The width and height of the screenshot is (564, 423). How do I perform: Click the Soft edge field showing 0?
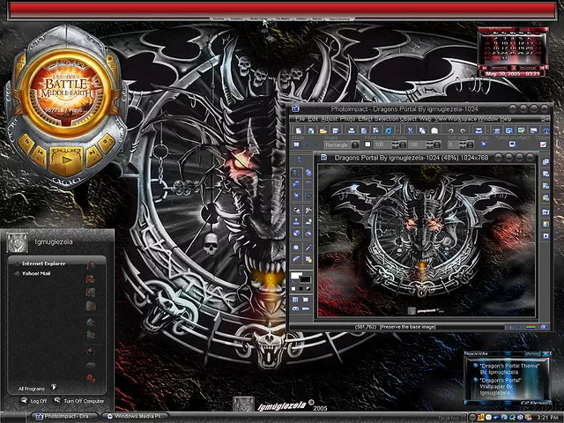click(453, 145)
